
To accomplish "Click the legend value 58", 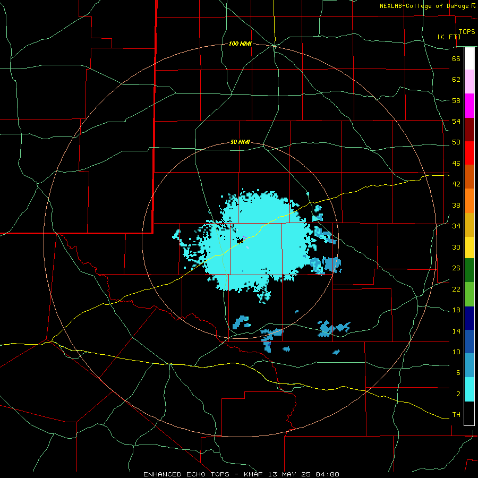I will coord(456,100).
